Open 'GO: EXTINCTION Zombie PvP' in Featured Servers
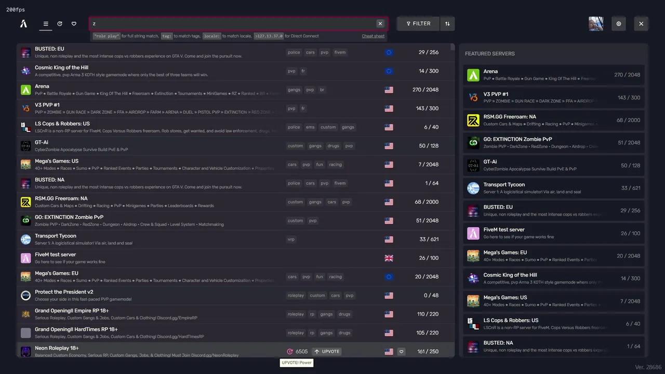 [554, 142]
